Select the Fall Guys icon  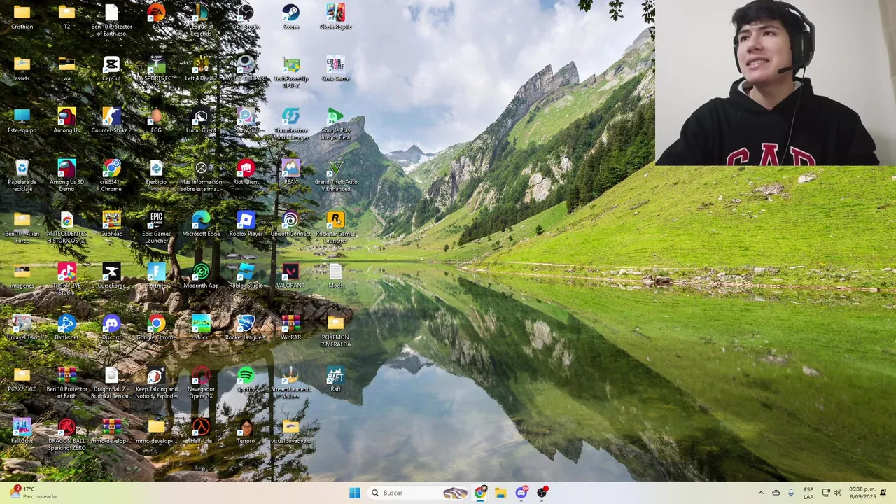click(x=22, y=431)
